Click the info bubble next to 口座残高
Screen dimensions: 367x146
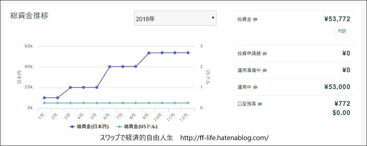pos(260,104)
